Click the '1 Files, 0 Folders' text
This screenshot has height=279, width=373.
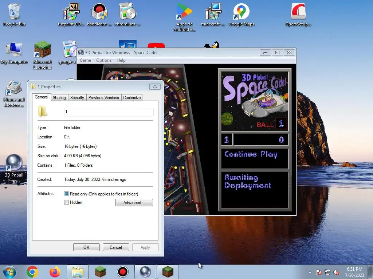(x=78, y=165)
